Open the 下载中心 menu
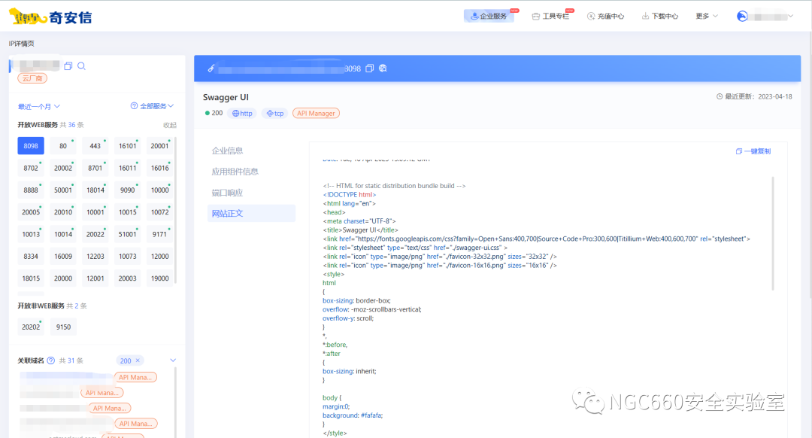 [x=660, y=16]
